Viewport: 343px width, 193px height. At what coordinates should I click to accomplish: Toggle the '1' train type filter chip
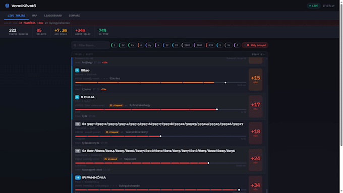click(x=114, y=45)
